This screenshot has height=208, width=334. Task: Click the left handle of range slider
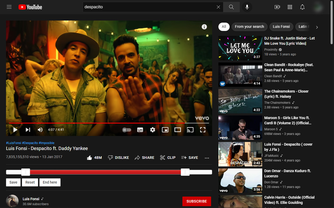point(26,172)
